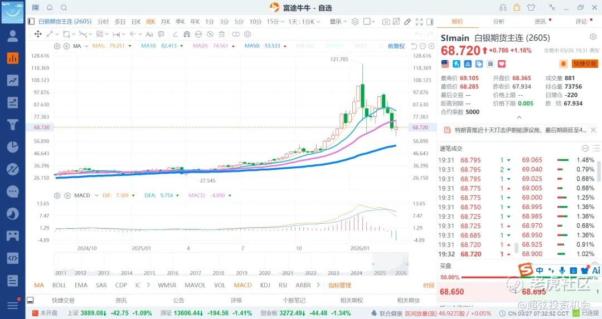The image size is (602, 319).
Task: Switch to 日K daily chart tab
Action: tap(136, 22)
